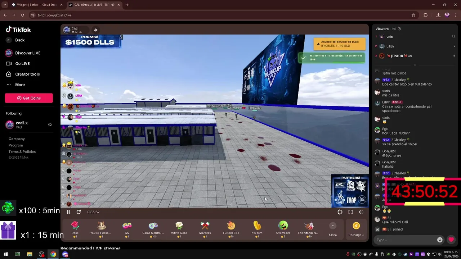Open the stream settings gear
Viewport: 461px width, 259px height.
pyautogui.click(x=340, y=212)
